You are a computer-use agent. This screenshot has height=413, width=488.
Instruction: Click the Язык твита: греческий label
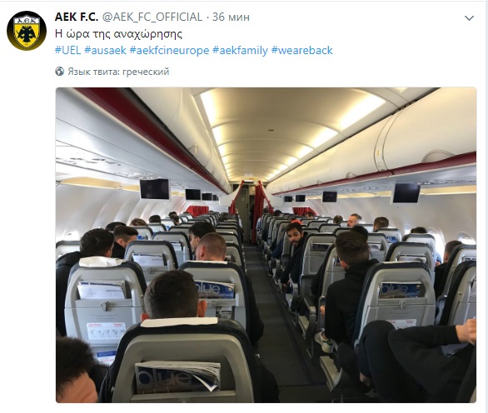[x=118, y=72]
